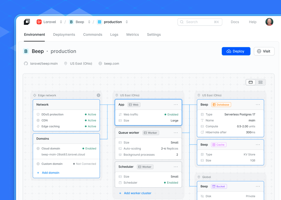Open the Beep project switcher
Viewport: 281px width, 200px height.
click(89, 22)
